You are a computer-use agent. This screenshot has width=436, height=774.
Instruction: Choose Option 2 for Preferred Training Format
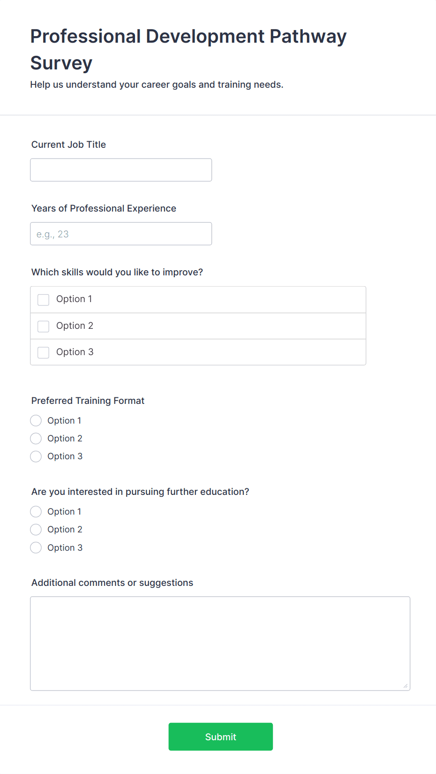(x=36, y=438)
